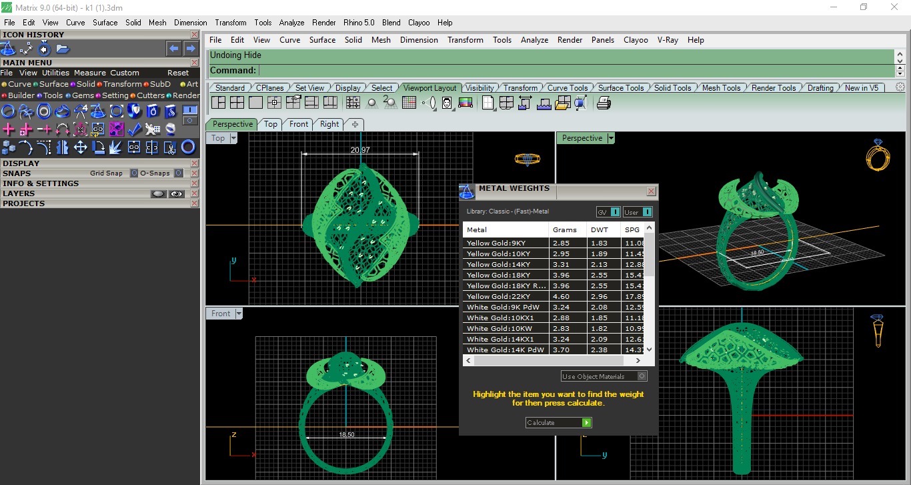Viewport: 911px width, 485px height.
Task: Click the face portrait icon in toolbar
Action: point(447,103)
